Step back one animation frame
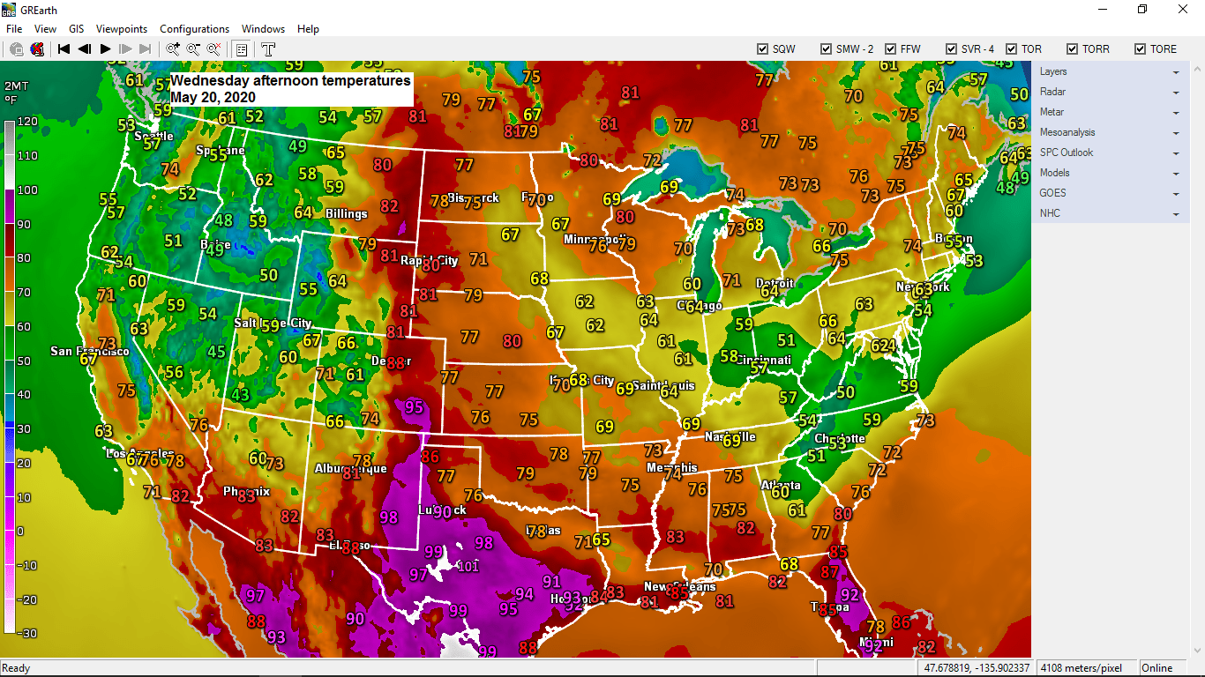The height and width of the screenshot is (677, 1205). click(85, 49)
